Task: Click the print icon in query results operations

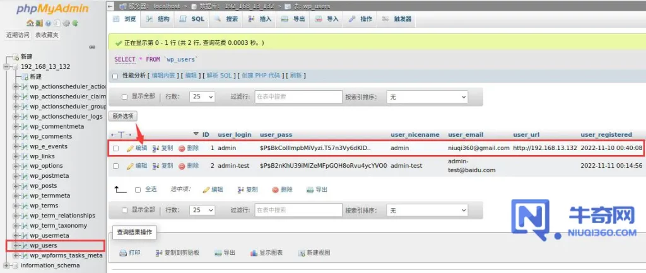Action: coord(123,253)
